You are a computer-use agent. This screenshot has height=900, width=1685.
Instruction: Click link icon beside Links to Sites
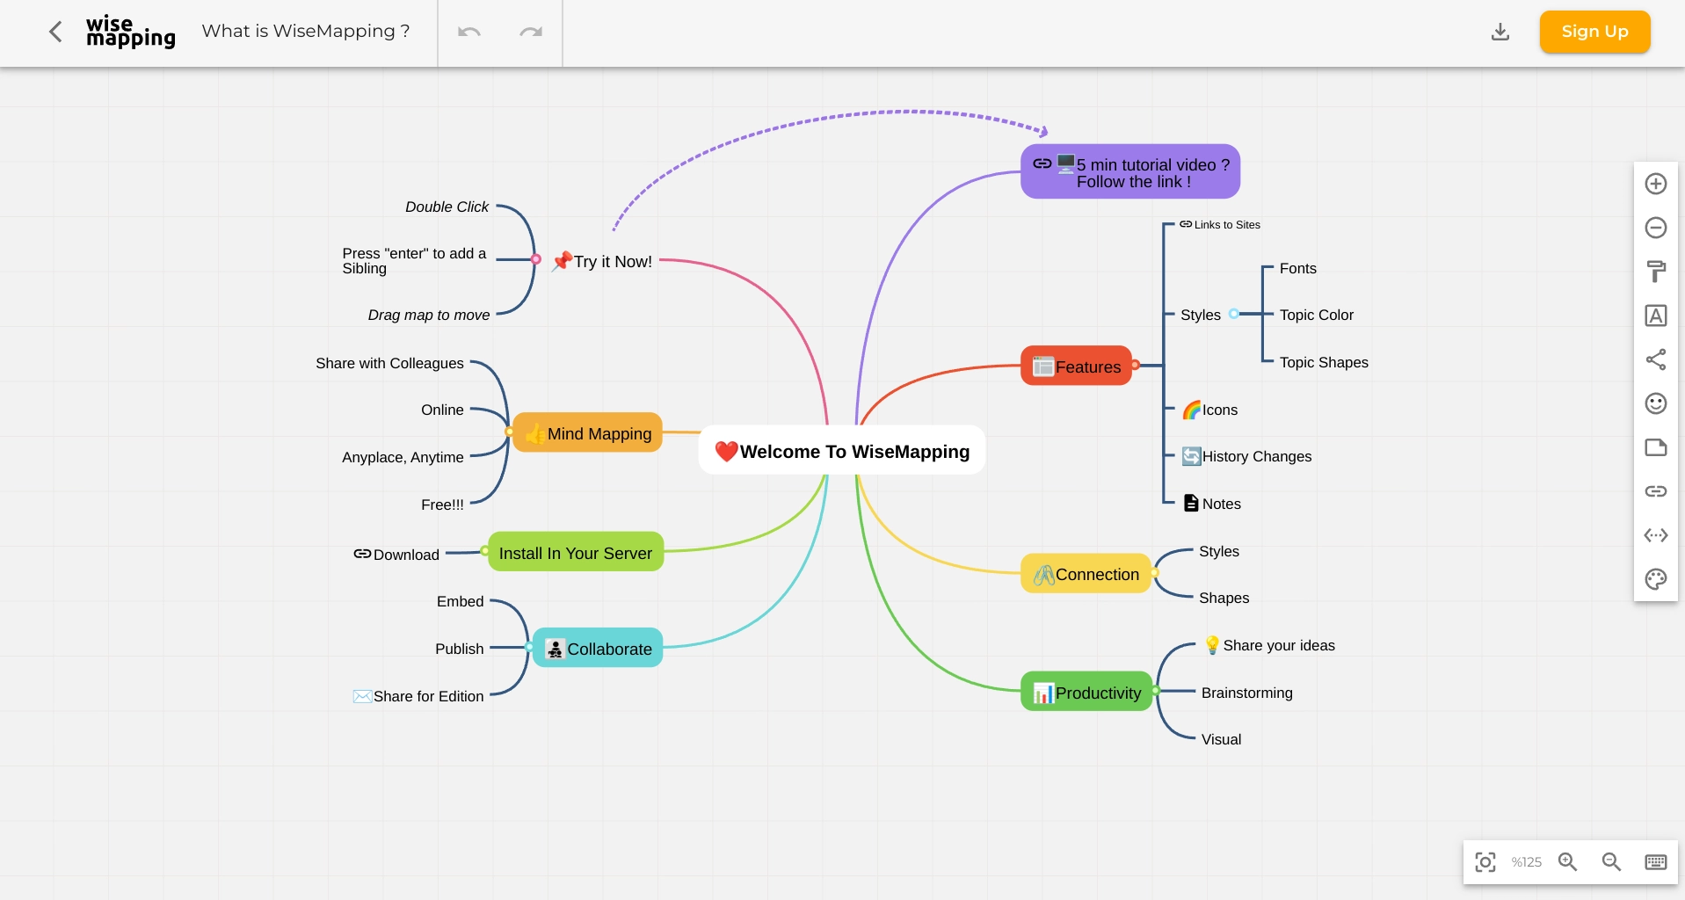[x=1186, y=224]
